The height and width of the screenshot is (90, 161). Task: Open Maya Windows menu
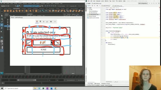tap(25, 3)
